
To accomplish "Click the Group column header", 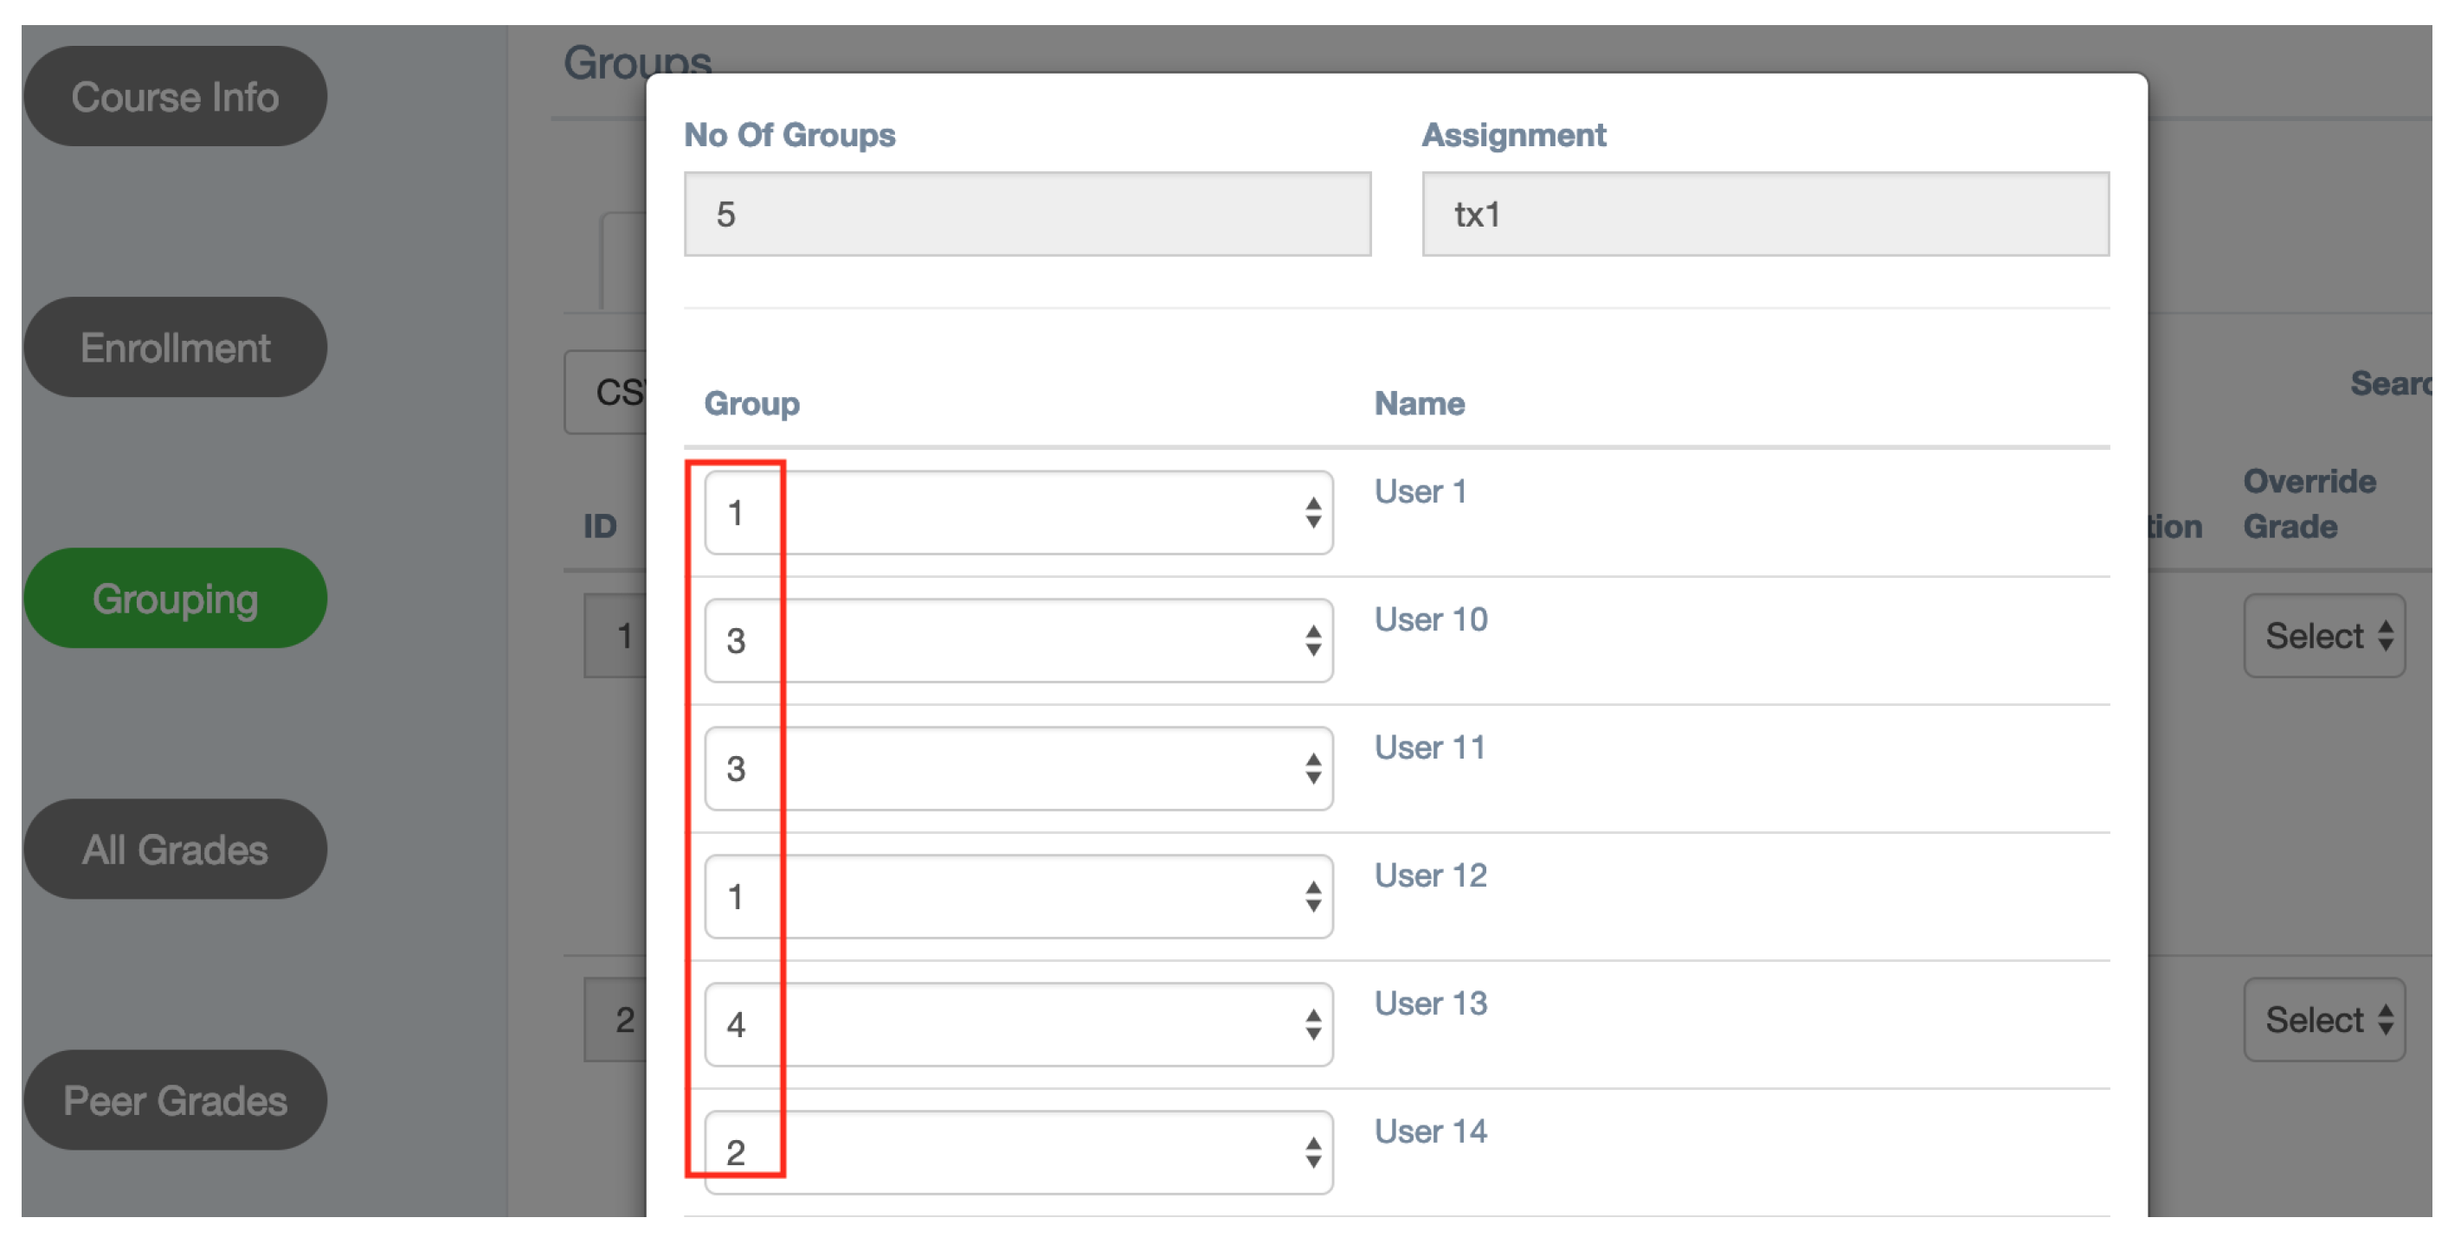I will pos(752,404).
